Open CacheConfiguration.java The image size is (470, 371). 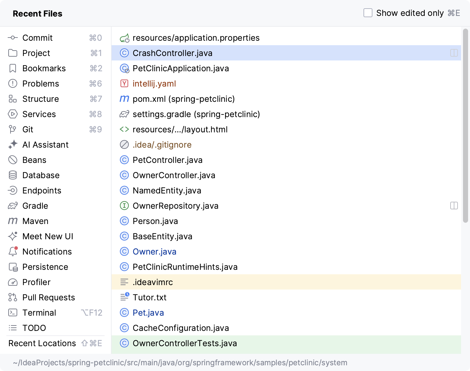[286, 328]
